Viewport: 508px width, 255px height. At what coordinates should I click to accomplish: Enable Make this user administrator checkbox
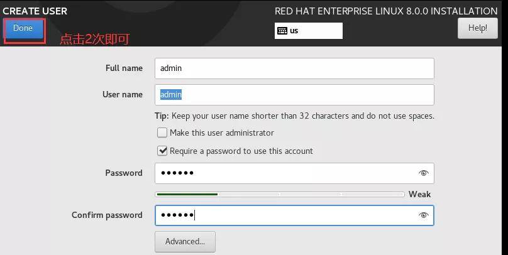coord(162,133)
